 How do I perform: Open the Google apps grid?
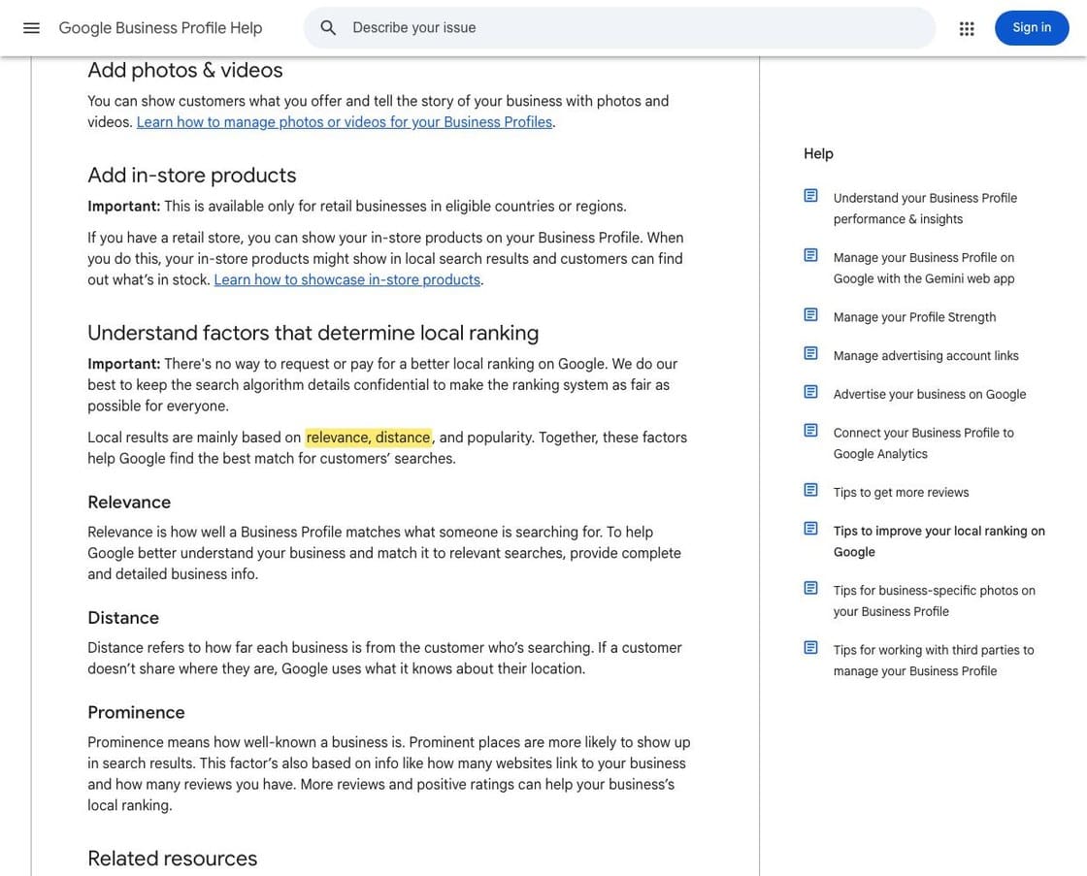[967, 28]
